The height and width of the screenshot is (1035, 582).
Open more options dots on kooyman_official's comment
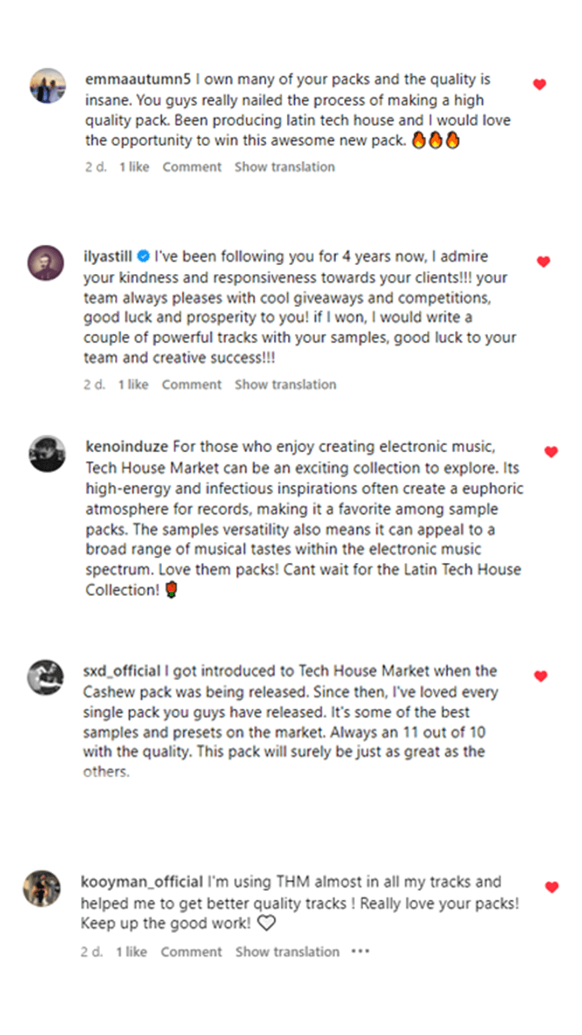coord(360,951)
